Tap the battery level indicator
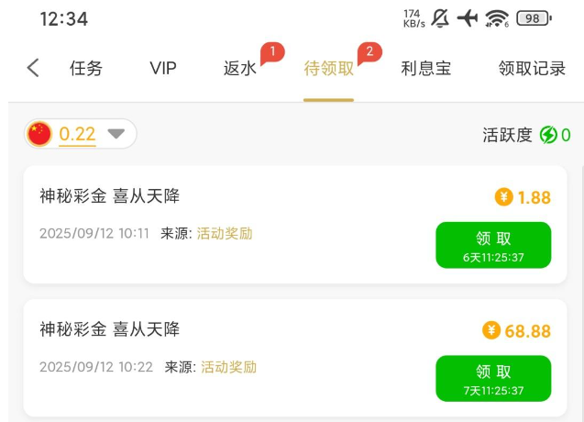The width and height of the screenshot is (584, 422). click(x=534, y=18)
